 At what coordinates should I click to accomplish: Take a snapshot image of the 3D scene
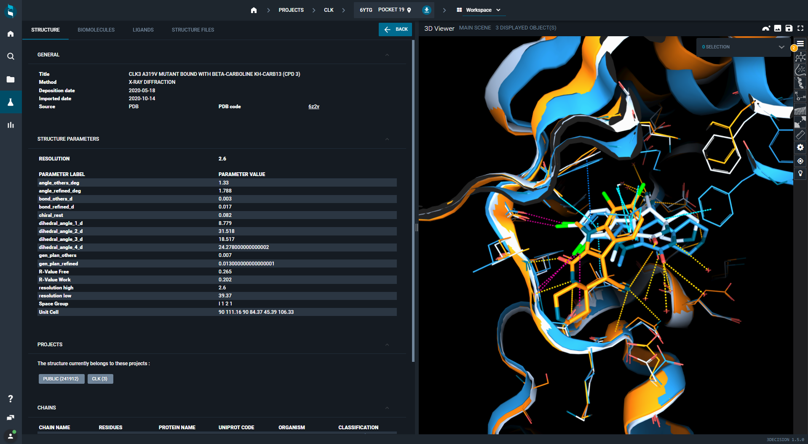(778, 28)
